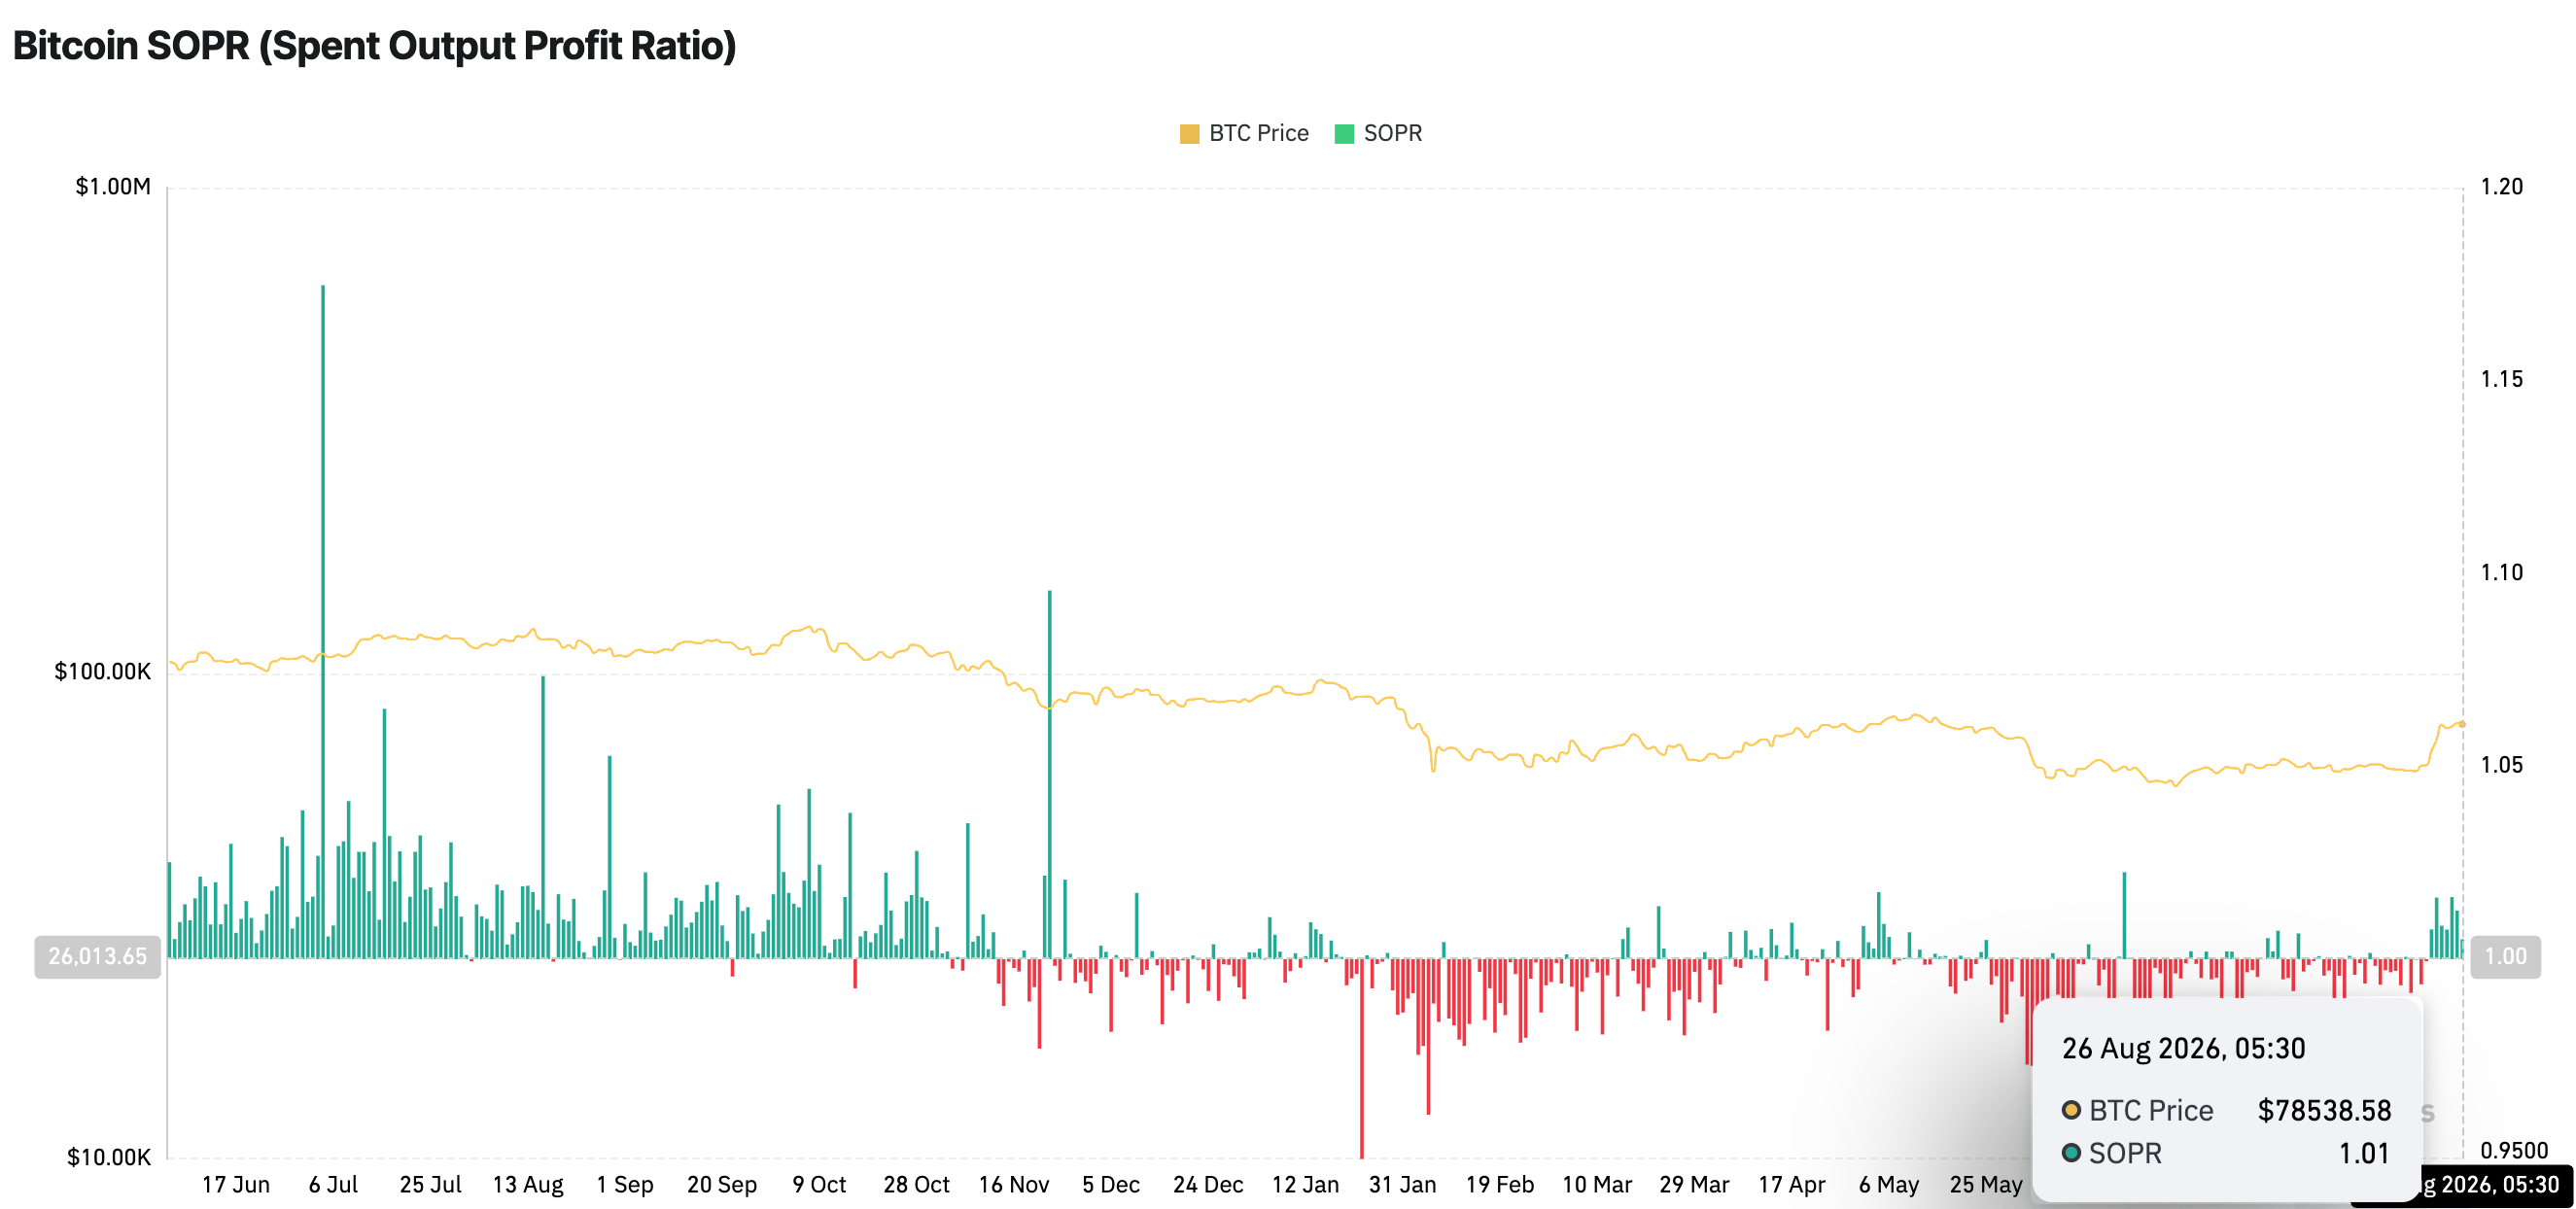This screenshot has width=2576, height=1209.
Task: Click the tall green SOPR spike at 16 Nov
Action: (1049, 774)
